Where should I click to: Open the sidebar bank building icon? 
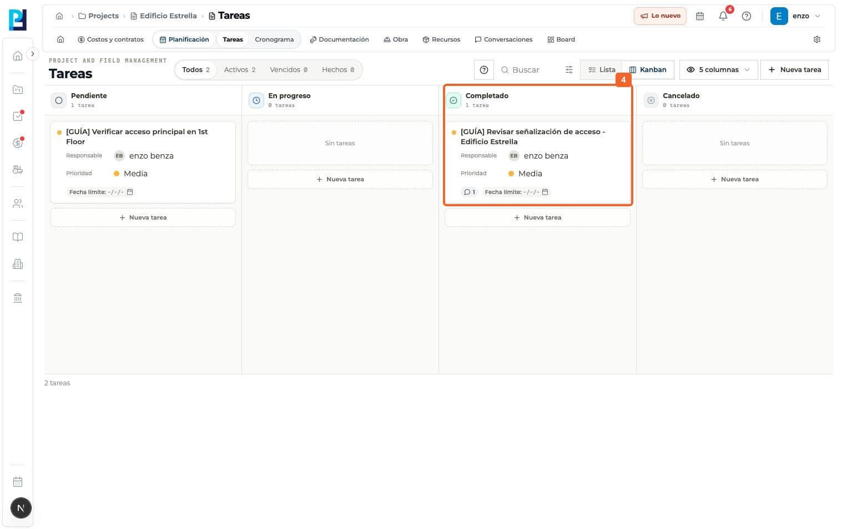tap(18, 298)
